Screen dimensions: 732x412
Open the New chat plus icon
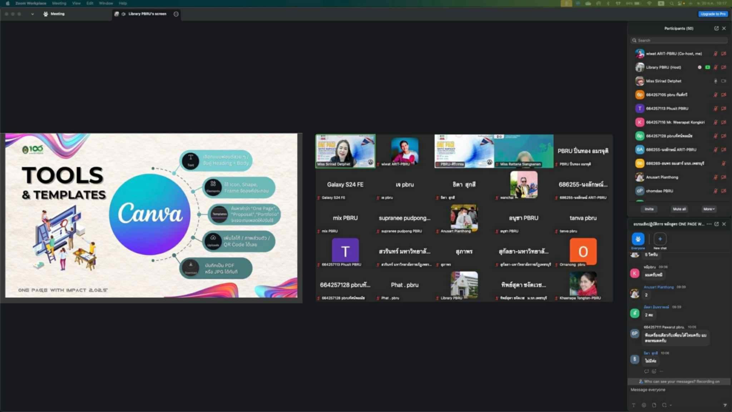[x=660, y=239]
